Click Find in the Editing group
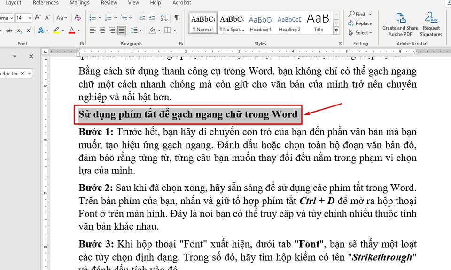 357,14
